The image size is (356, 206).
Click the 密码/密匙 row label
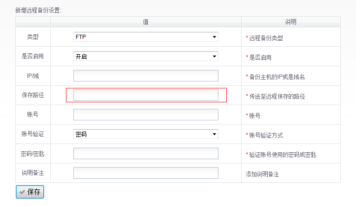(33, 154)
